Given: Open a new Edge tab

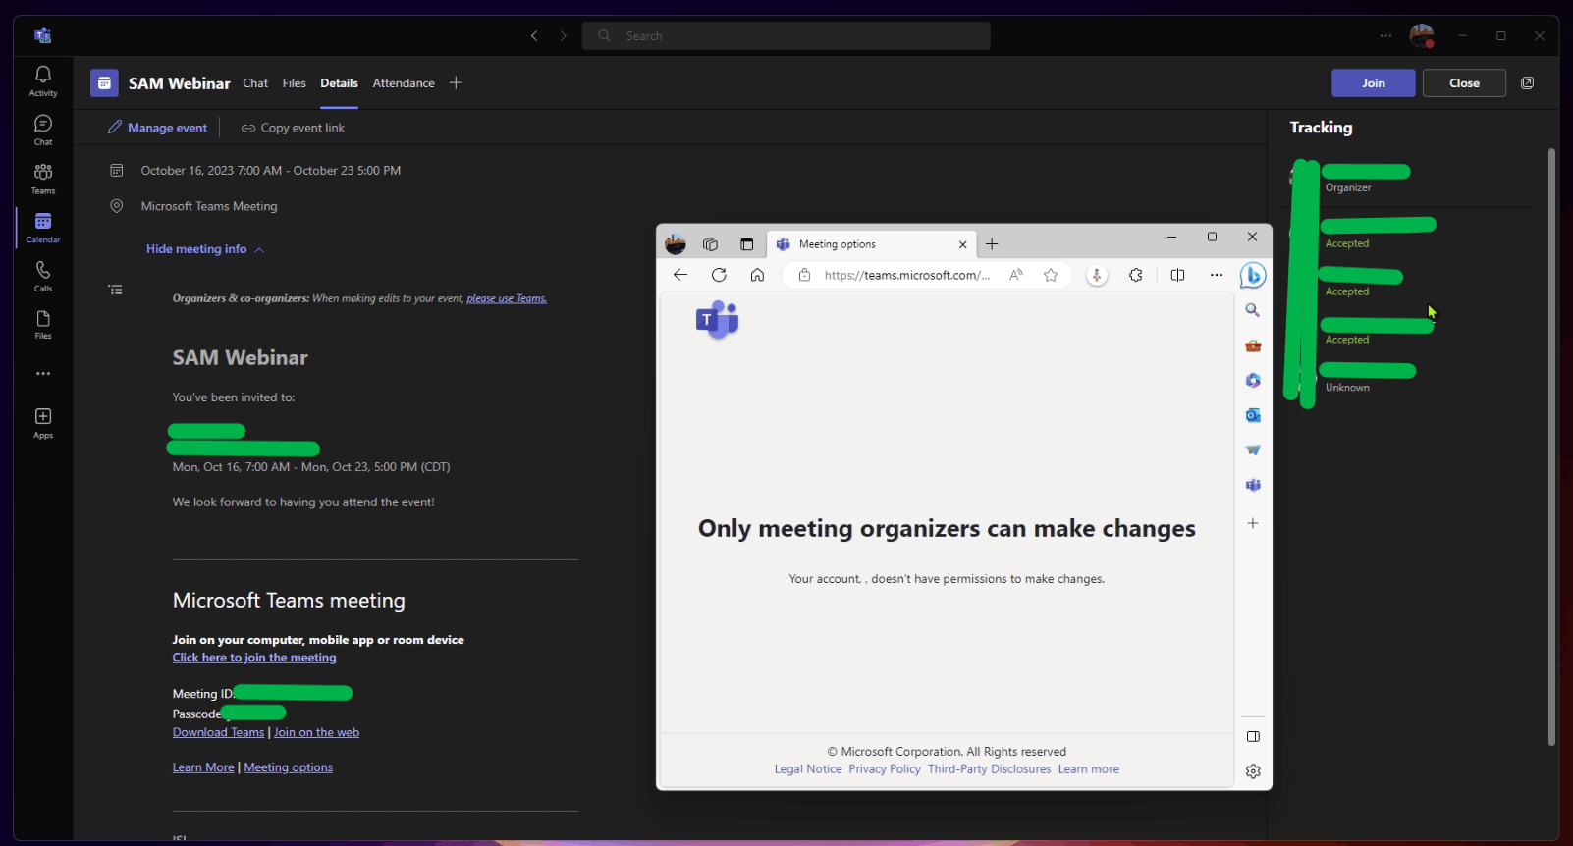Looking at the screenshot, I should [992, 244].
